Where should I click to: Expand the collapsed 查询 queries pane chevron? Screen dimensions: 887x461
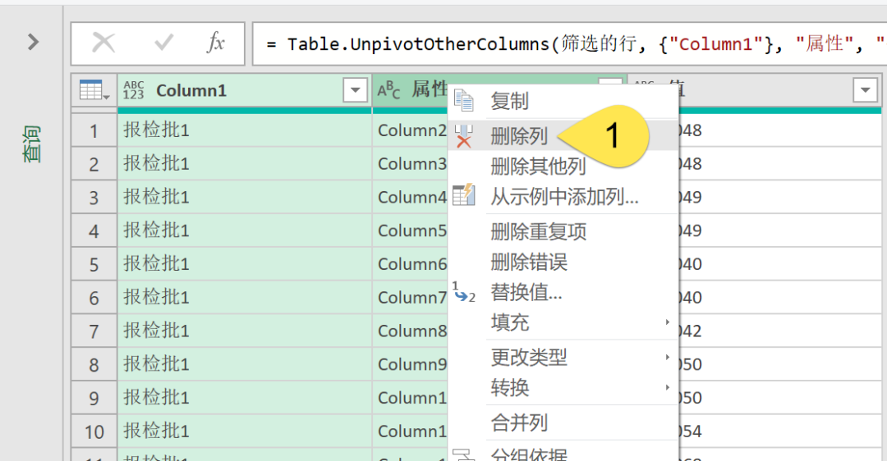[x=34, y=42]
